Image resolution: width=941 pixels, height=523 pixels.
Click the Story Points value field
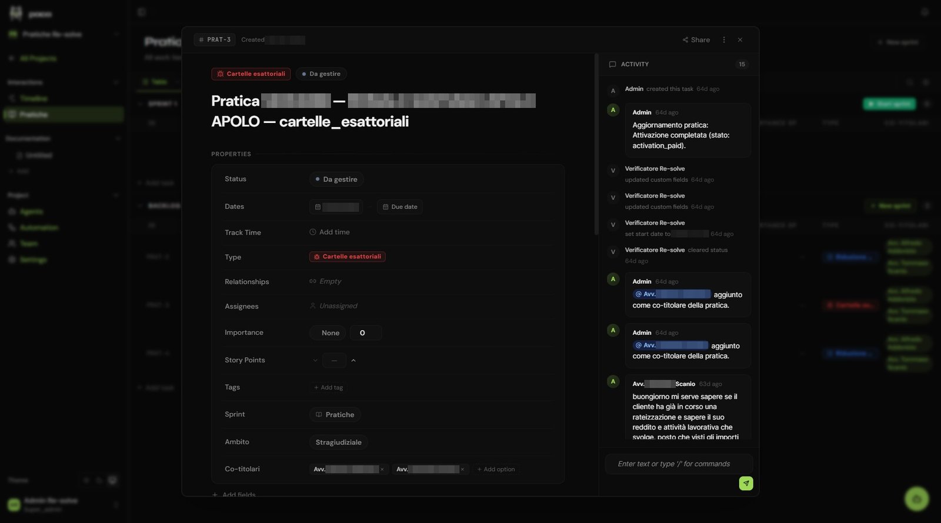[334, 361]
